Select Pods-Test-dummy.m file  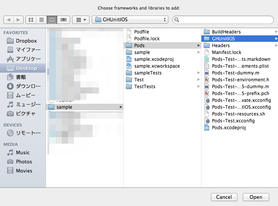pos(240,73)
